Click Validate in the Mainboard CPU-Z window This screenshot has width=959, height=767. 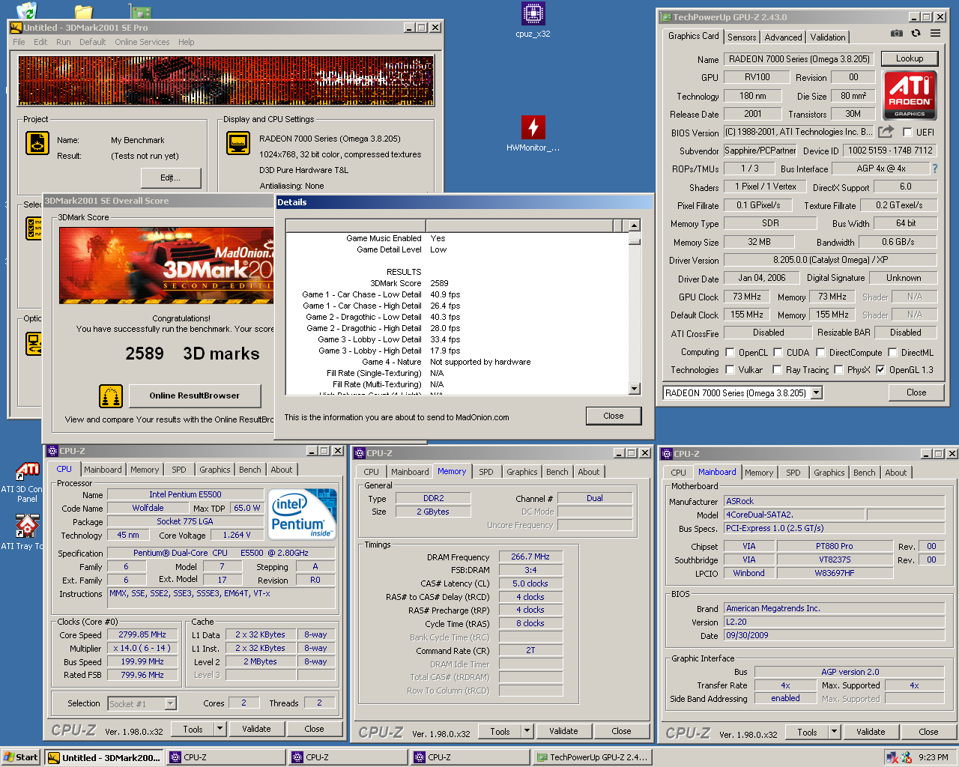pyautogui.click(x=871, y=732)
